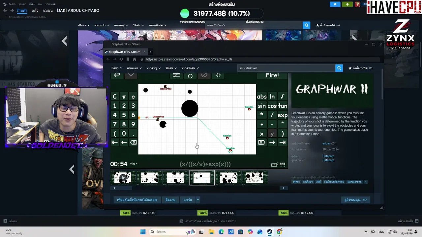Click the square root key

coord(283,96)
